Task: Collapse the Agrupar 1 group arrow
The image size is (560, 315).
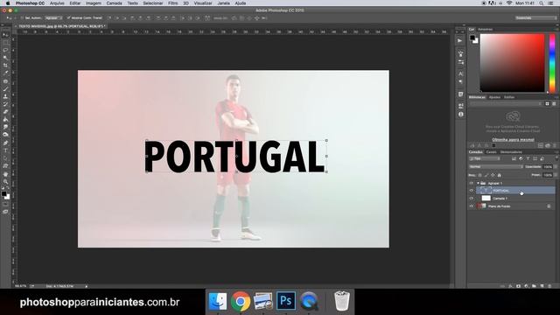Action: click(x=478, y=183)
